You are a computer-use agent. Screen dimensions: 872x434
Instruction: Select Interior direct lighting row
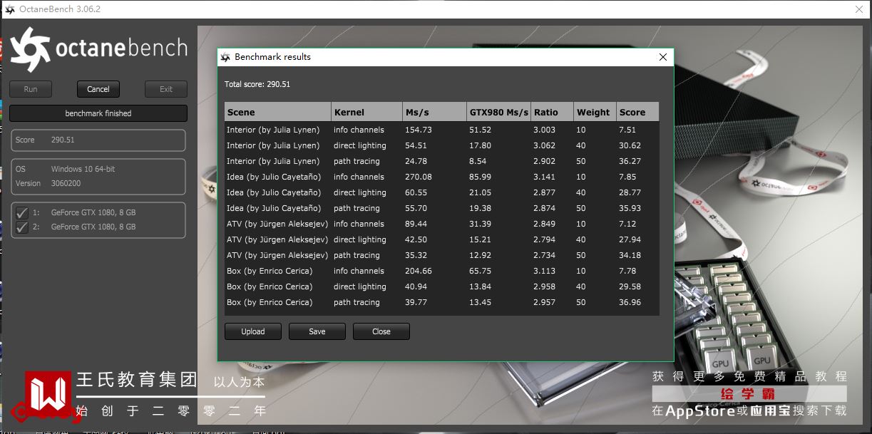coord(441,145)
